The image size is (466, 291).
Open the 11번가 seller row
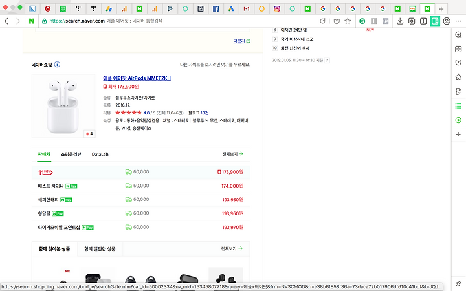pos(141,172)
